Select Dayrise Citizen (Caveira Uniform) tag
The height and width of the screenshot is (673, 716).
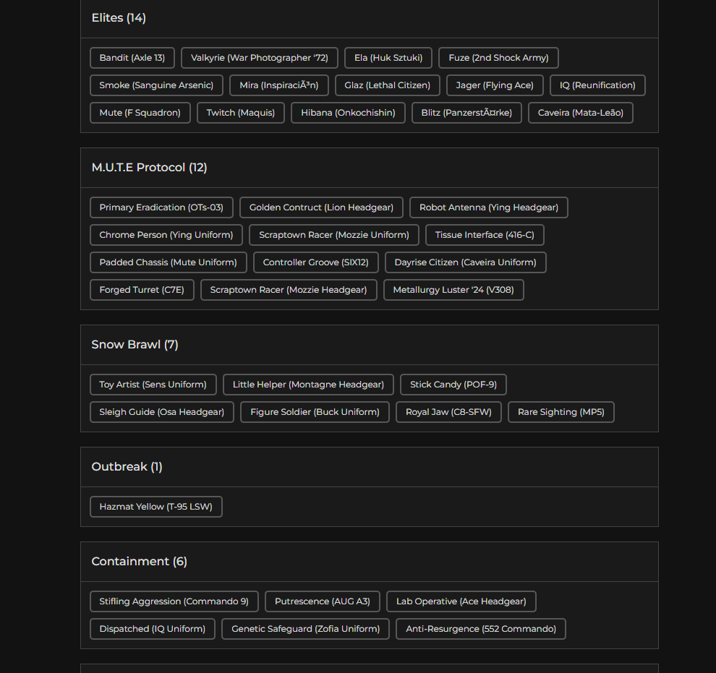click(x=465, y=262)
